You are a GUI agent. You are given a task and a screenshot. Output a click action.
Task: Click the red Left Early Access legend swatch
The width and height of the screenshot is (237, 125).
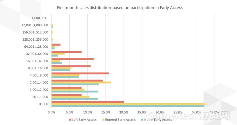tap(70, 120)
